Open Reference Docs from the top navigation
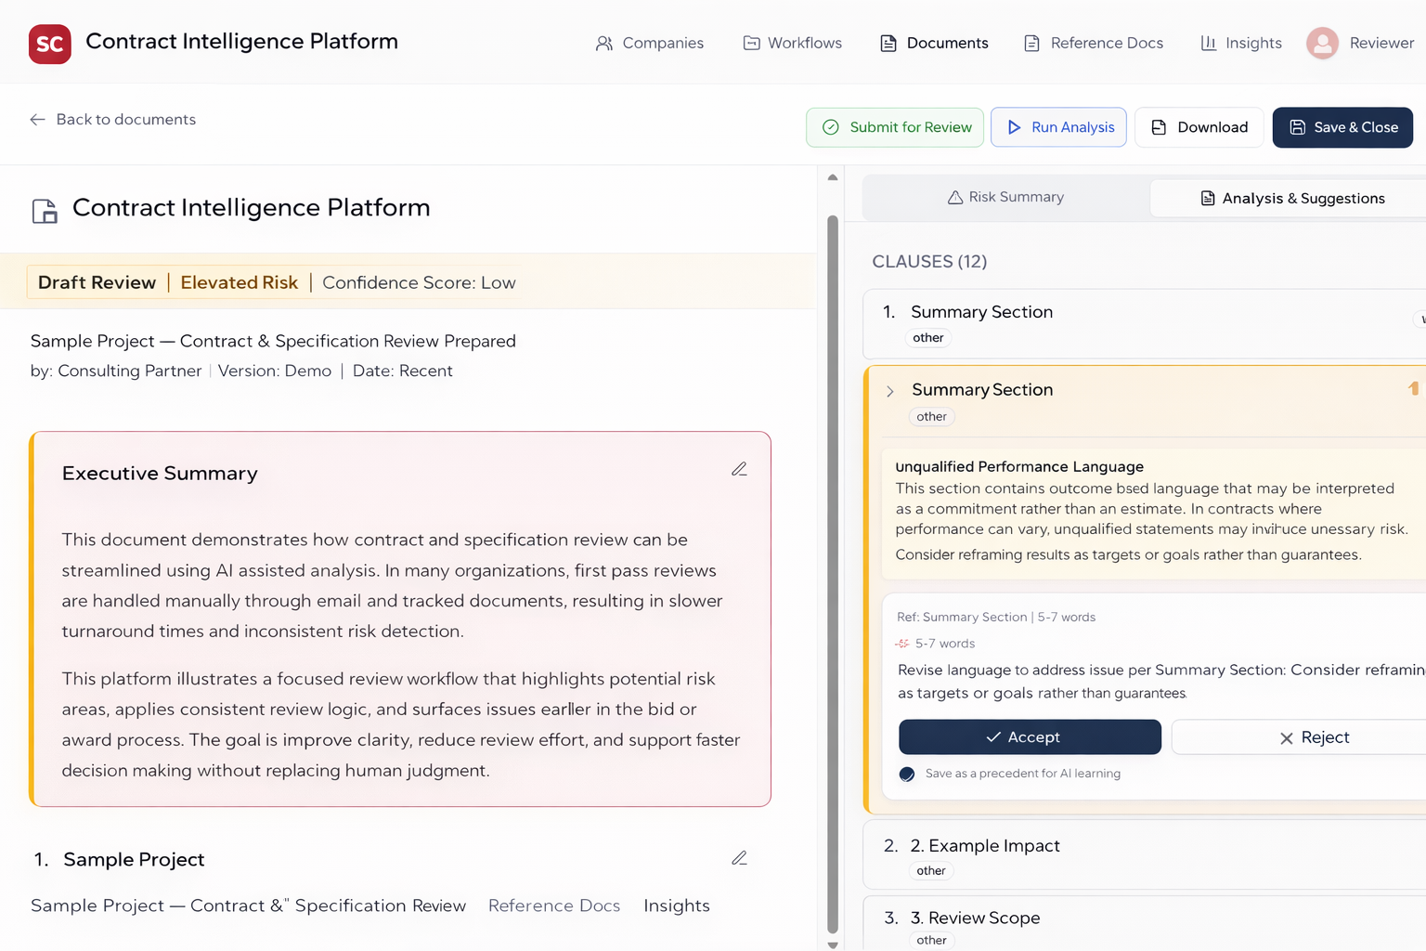 (1093, 43)
